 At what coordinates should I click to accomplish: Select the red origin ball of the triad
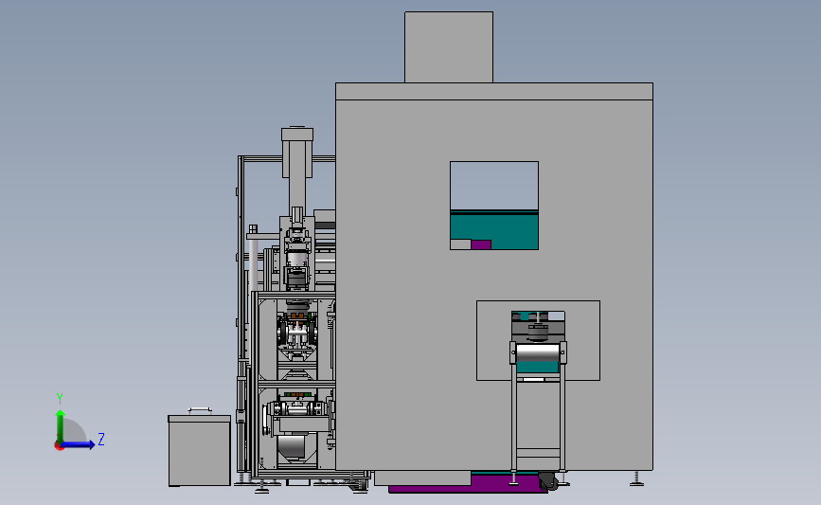[x=59, y=446]
